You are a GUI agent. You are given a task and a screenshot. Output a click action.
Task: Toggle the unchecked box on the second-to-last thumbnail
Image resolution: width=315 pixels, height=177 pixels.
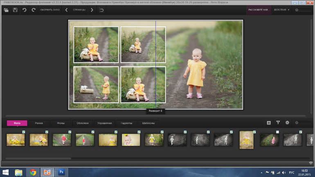click(277, 132)
